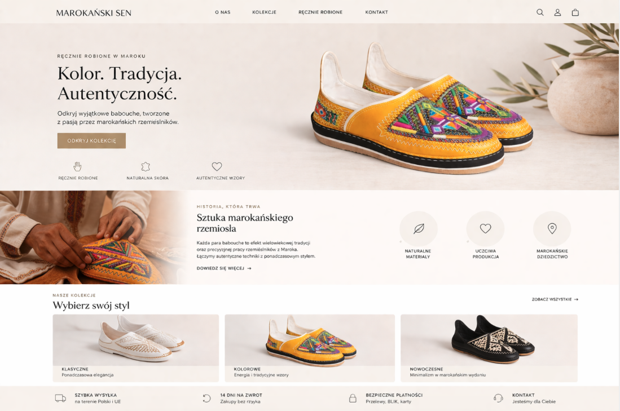Click the heart circle for Uczciwa Produkcja
The image size is (620, 411).
tap(485, 229)
